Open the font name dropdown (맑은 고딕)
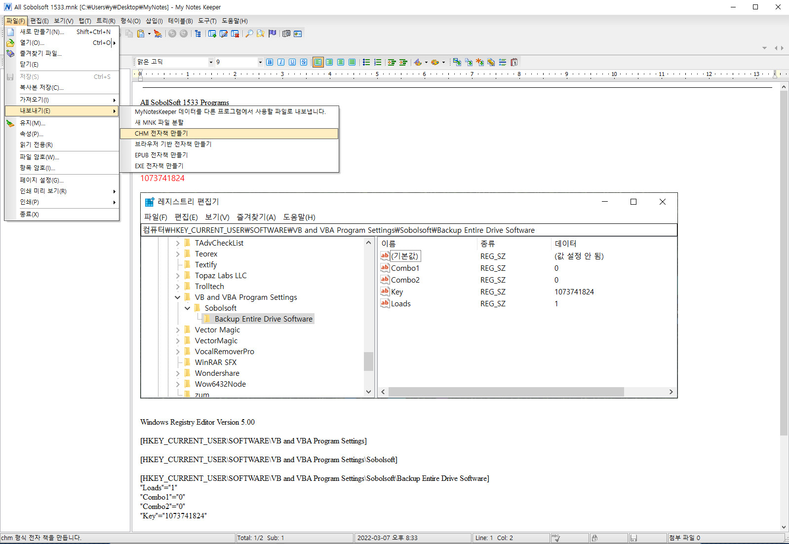 point(211,62)
